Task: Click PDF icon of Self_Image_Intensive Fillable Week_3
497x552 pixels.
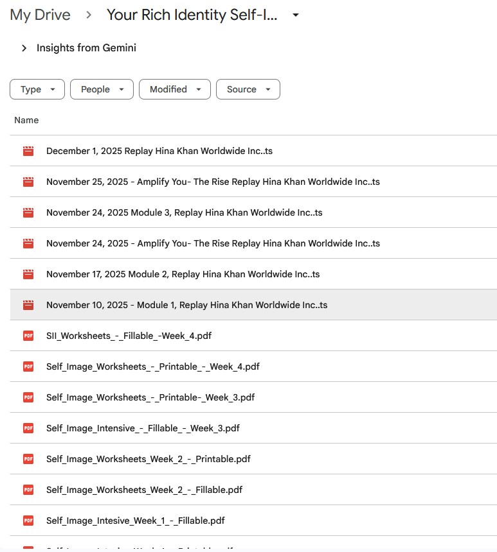Action: 28,429
